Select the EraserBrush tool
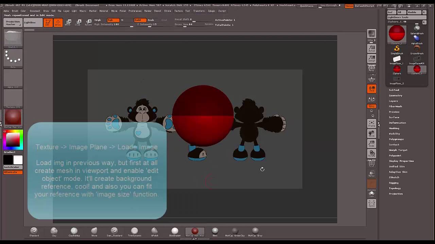Viewport: 435px width, 244px height. point(417,50)
